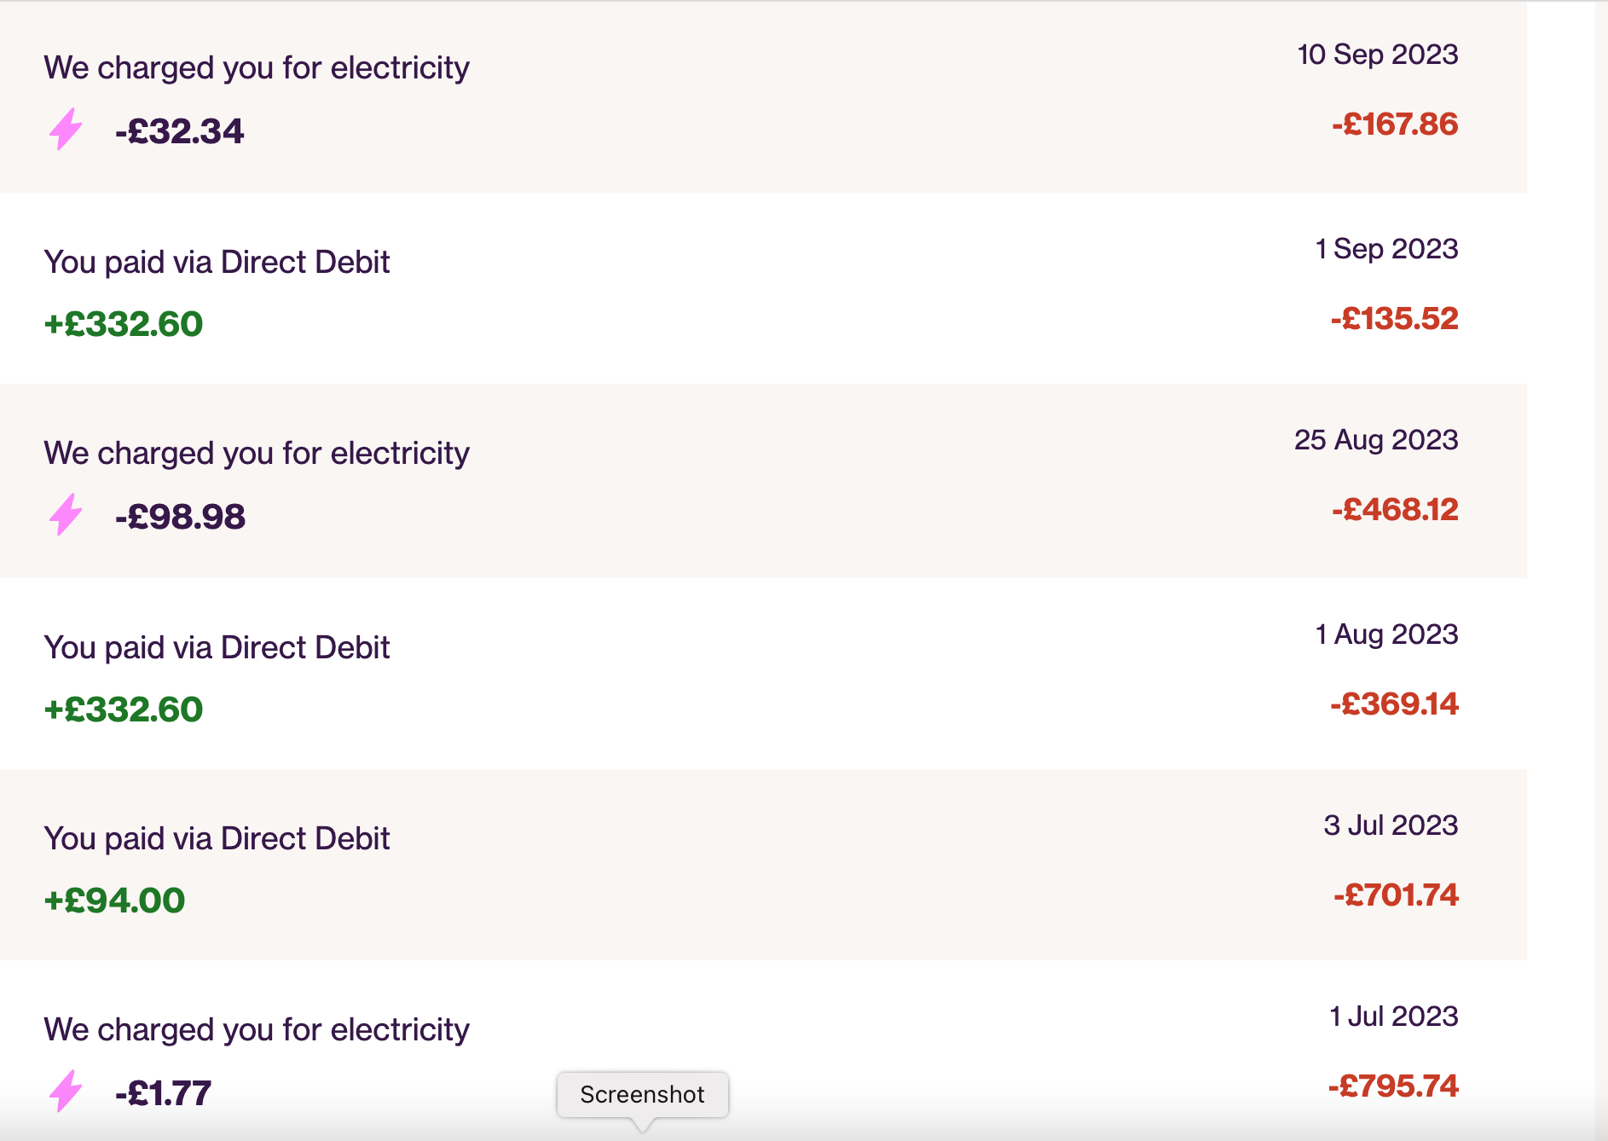This screenshot has width=1608, height=1141.
Task: Open the 10 Sep 2023 electricity charge
Action: coord(763,96)
